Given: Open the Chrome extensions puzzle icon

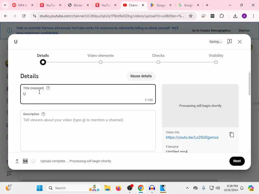Looking at the screenshot, I should [x=222, y=16].
